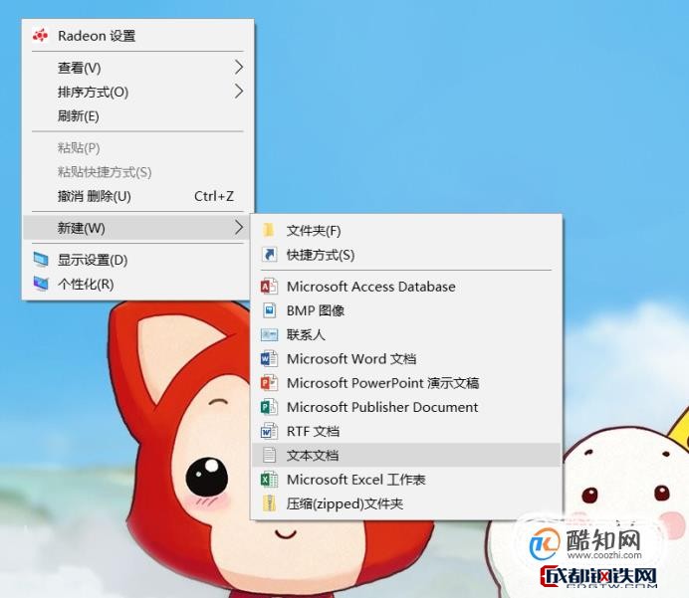This screenshot has width=689, height=598.
Task: Create a new BMP 图像
Action: (406, 310)
